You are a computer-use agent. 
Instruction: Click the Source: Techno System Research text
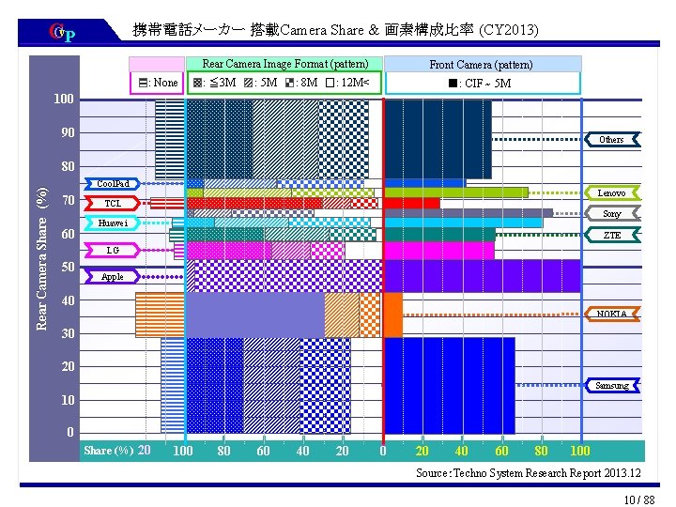[x=528, y=473]
